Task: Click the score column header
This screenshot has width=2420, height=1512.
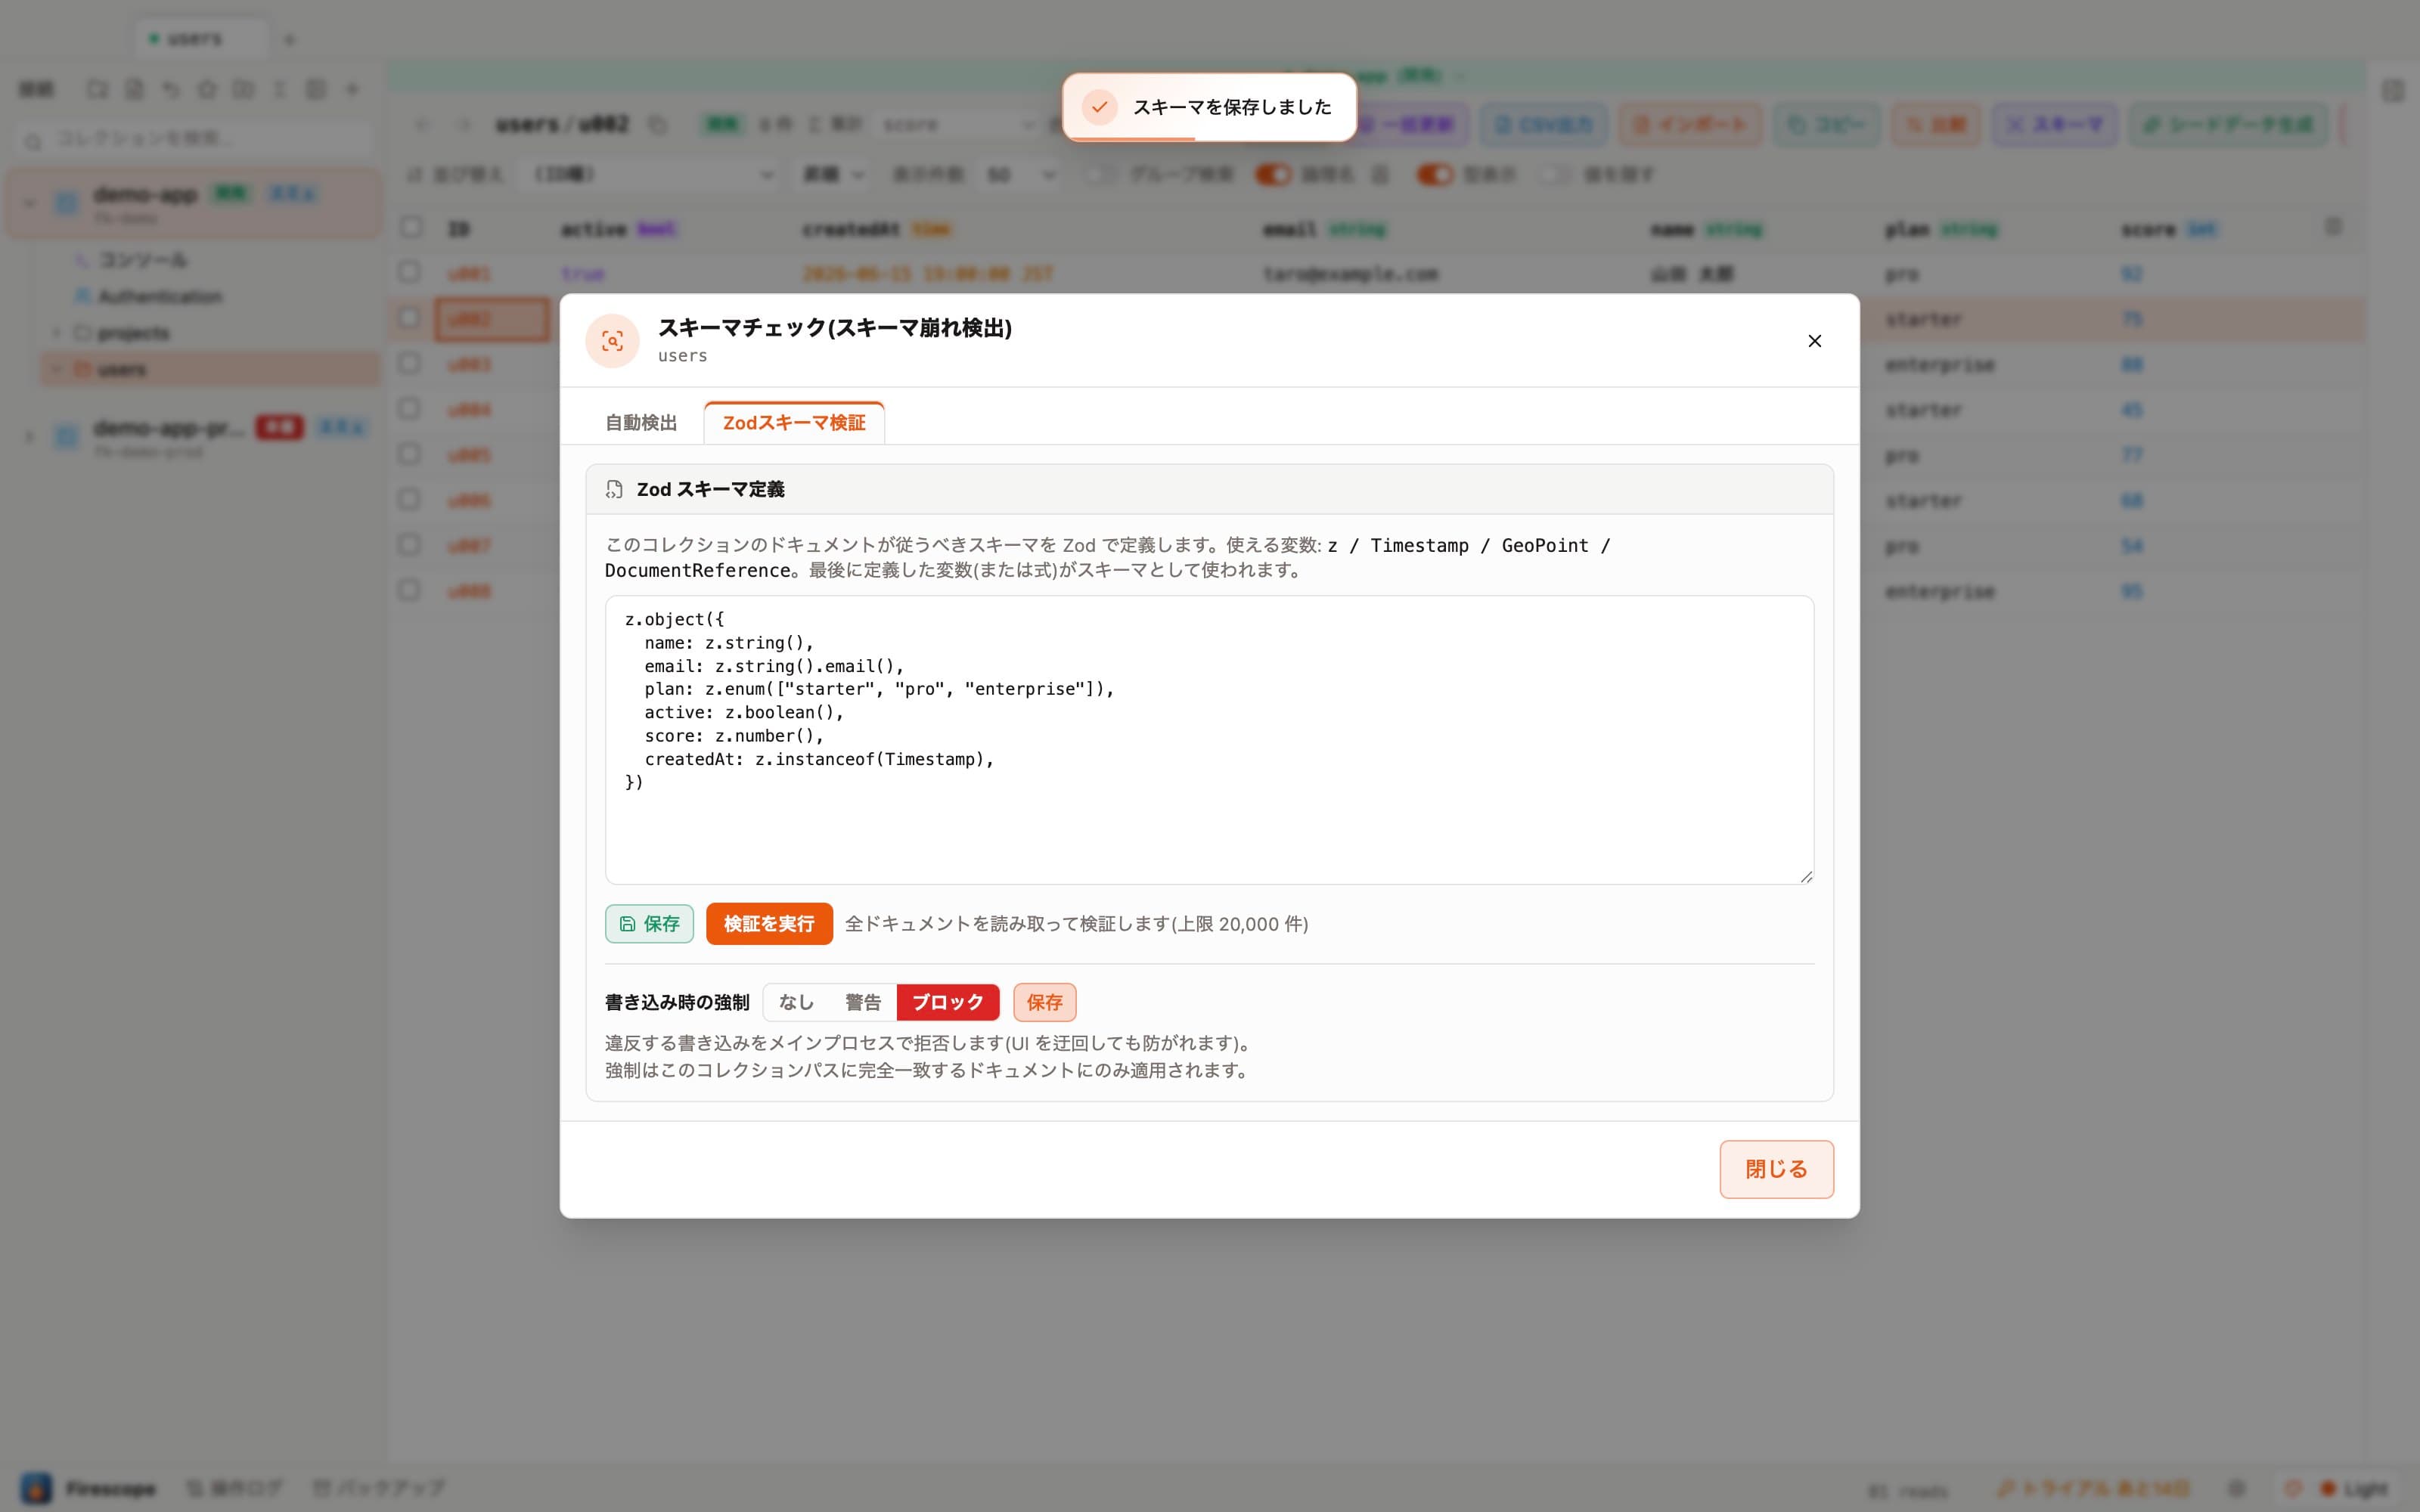Action: tap(2148, 230)
